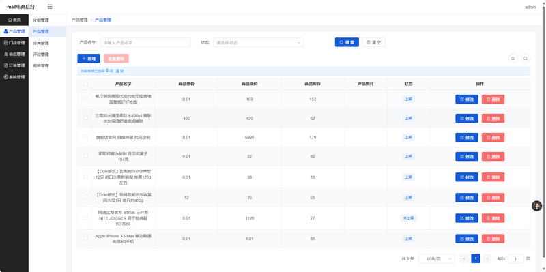The width and height of the screenshot is (546, 272).
Task: Check the 旗舰店官网 自拍神器 row
Action: (86, 137)
